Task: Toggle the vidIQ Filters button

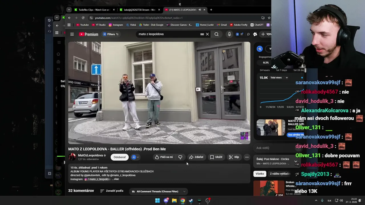Action: (110, 34)
